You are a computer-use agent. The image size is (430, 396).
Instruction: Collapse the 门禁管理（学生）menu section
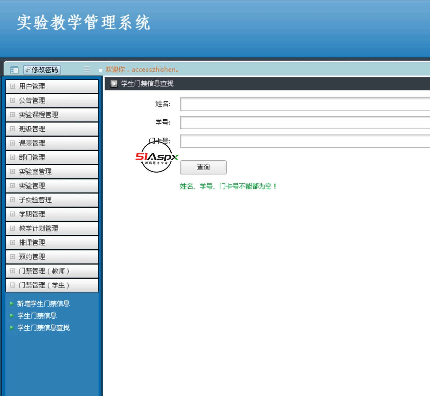pyautogui.click(x=52, y=285)
